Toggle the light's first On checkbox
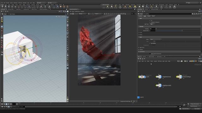This screenshot has width=202, height=113. [x=150, y=20]
